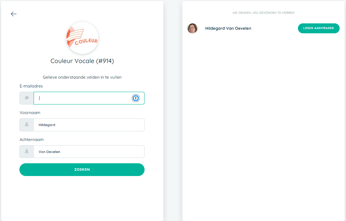The height and width of the screenshot is (221, 346).
Task: Select the E-mailadres label
Action: point(31,86)
